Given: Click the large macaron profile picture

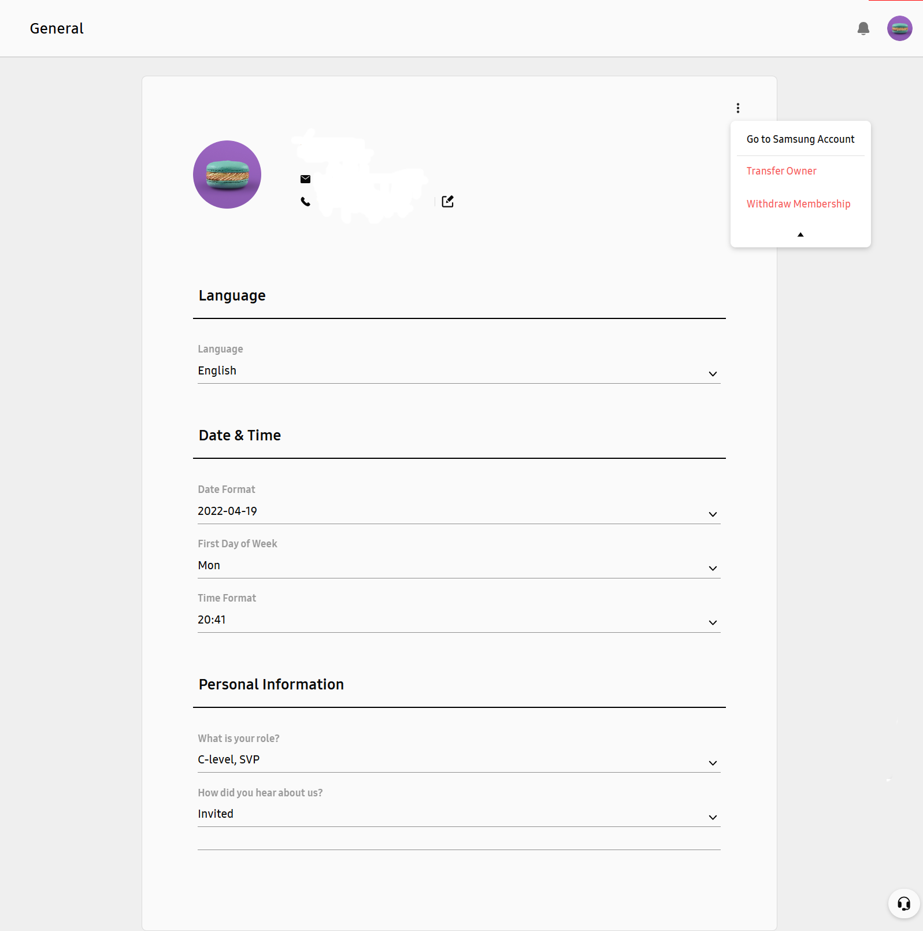Looking at the screenshot, I should coord(227,175).
